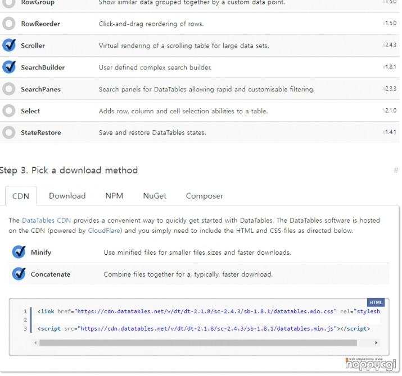Click line number 1 in the code block

[x=25, y=311]
